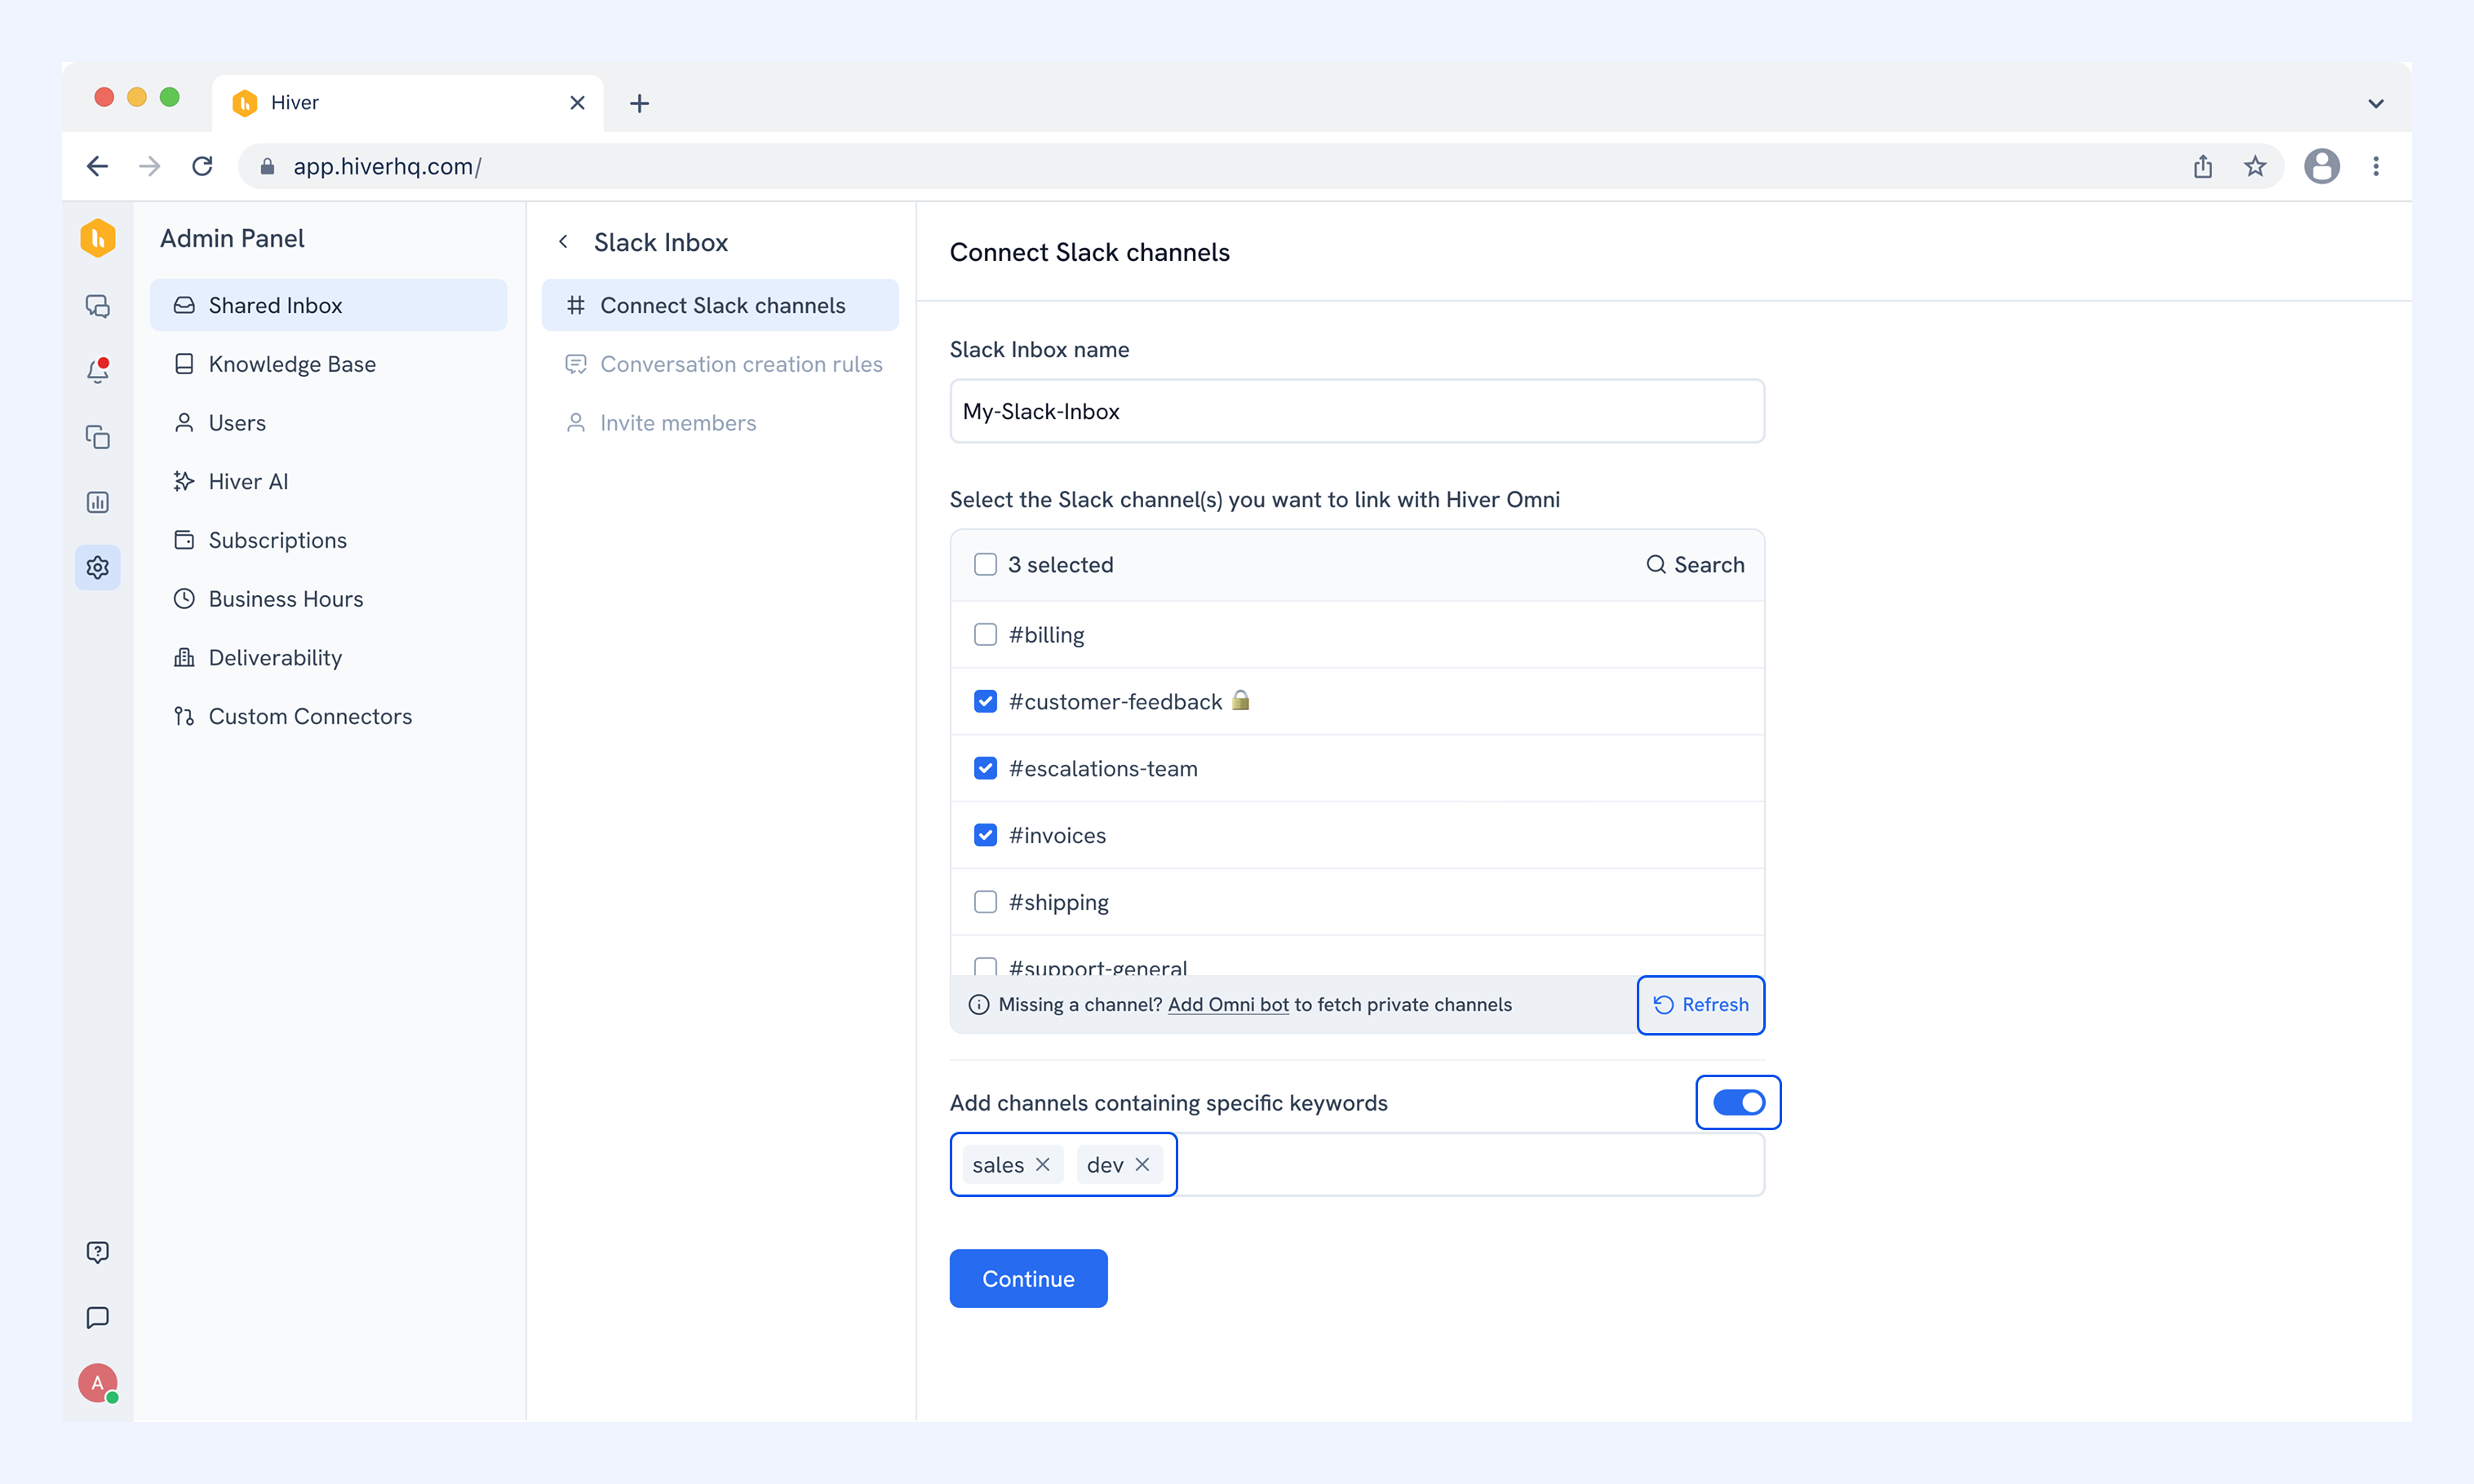
Task: Open the conversations icon in left rail
Action: [x=97, y=306]
